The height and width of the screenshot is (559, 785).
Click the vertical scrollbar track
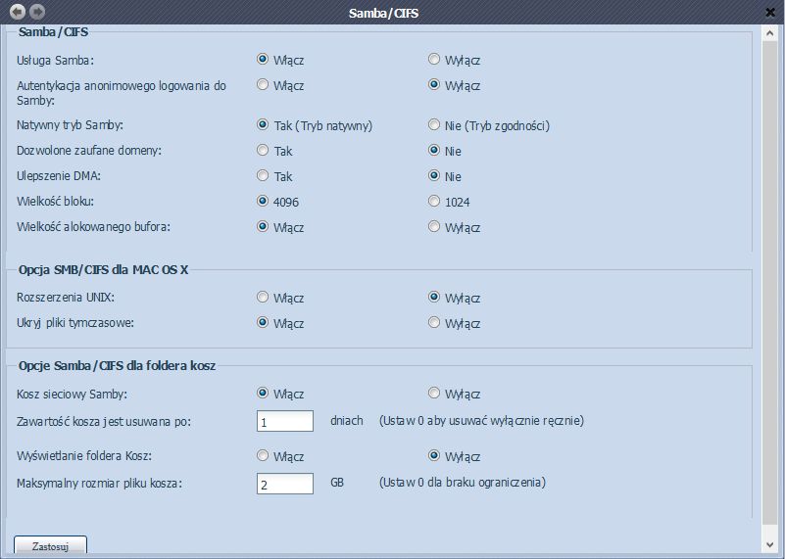tap(770, 283)
